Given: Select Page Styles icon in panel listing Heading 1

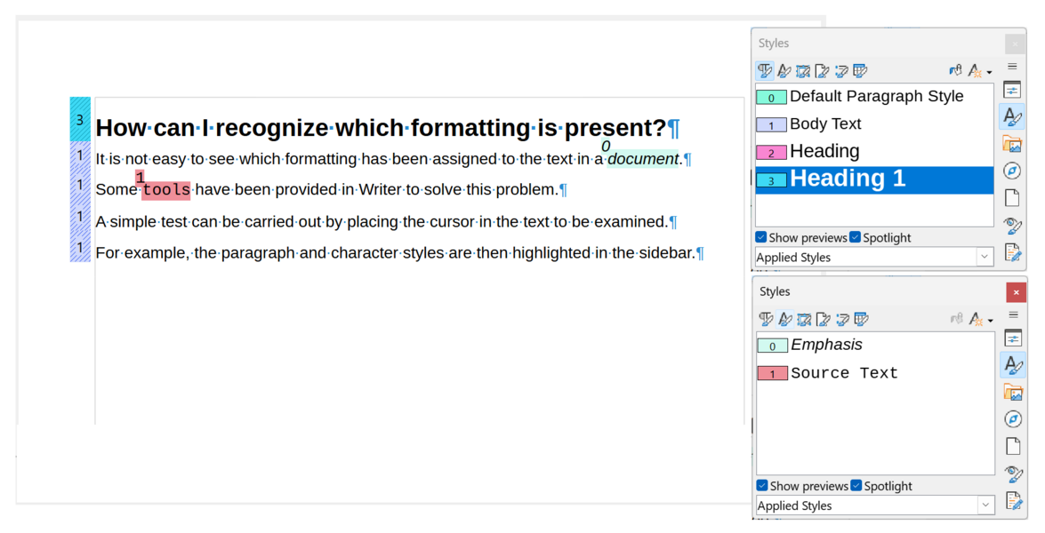Looking at the screenshot, I should [x=822, y=70].
